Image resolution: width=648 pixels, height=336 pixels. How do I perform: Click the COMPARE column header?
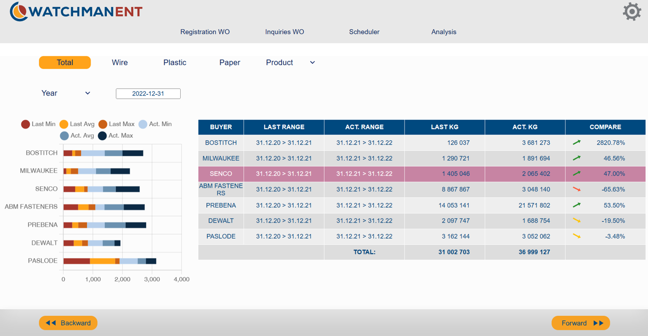(605, 127)
